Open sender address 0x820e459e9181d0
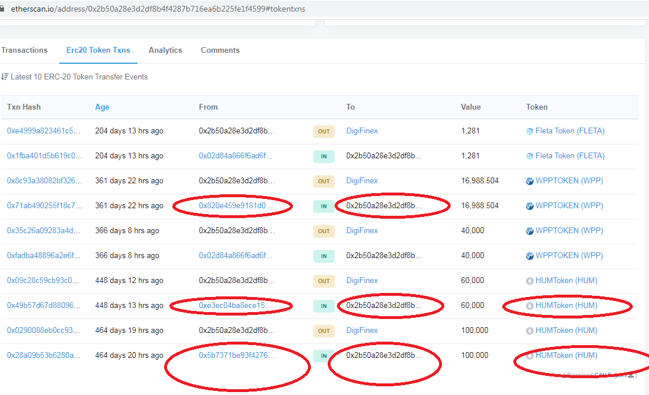The height and width of the screenshot is (395, 649). [235, 205]
